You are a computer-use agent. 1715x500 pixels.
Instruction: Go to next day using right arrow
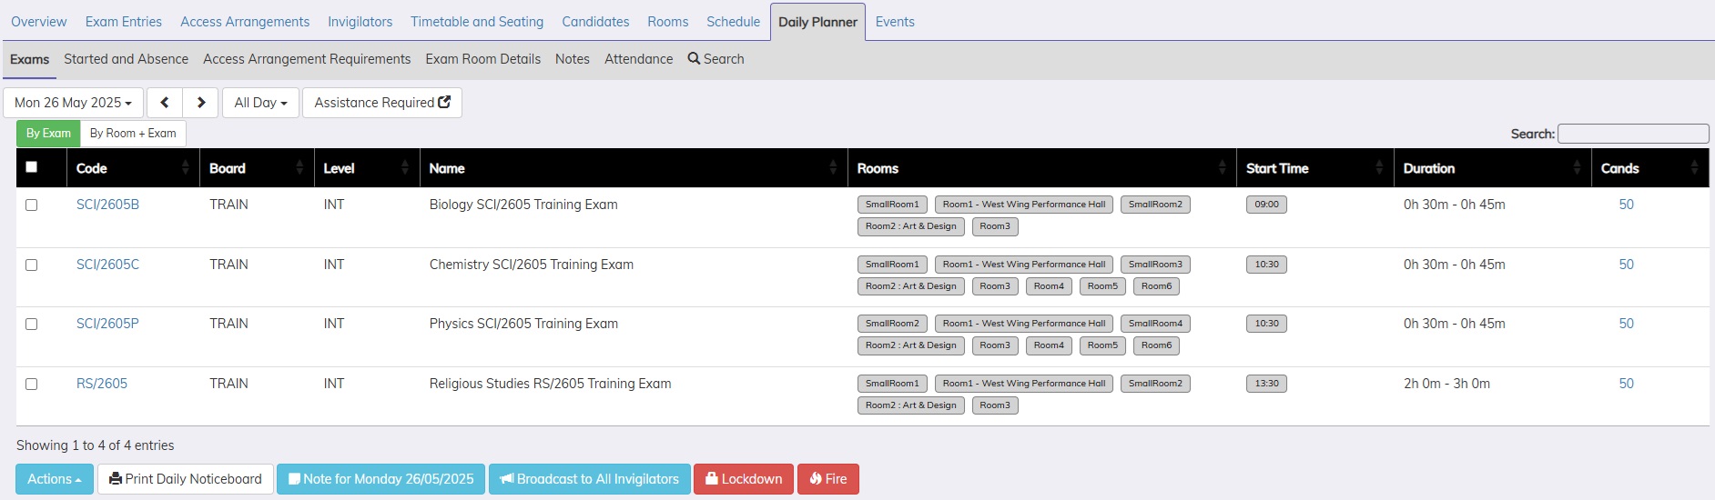201,103
